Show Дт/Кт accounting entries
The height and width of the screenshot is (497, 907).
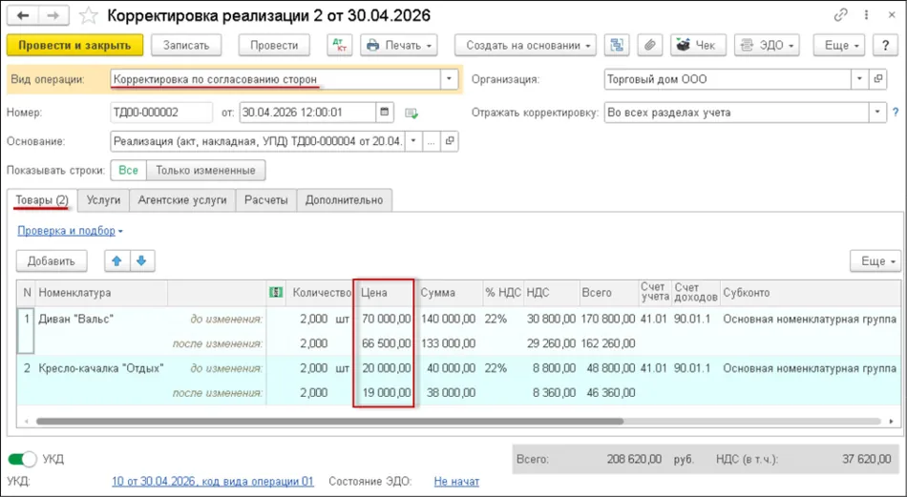(340, 45)
